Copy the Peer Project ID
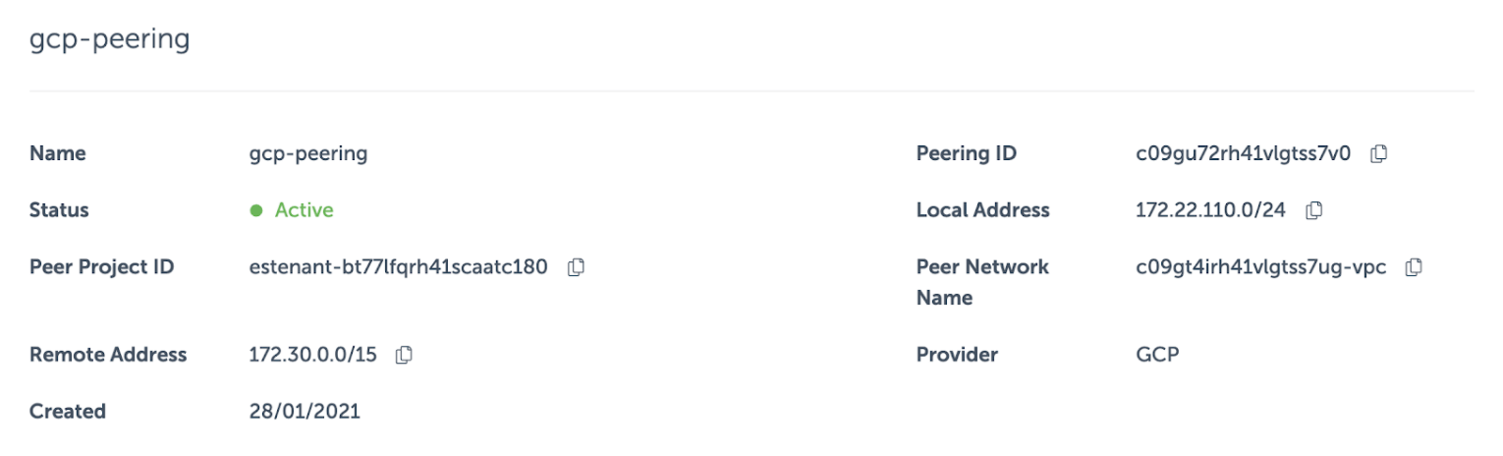1503x456 pixels. [577, 267]
